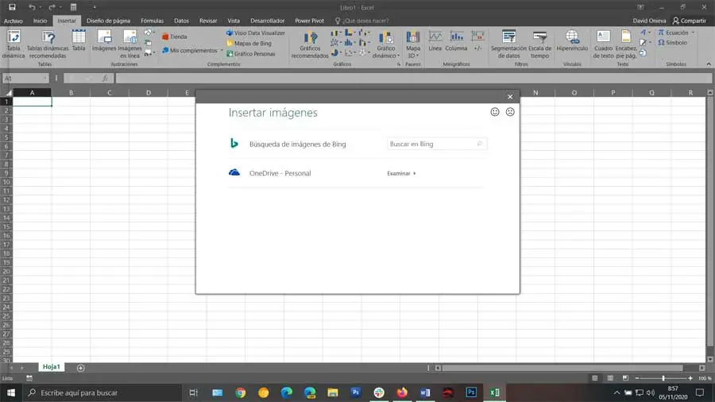The image size is (715, 402).
Task: Select column N header
Action: click(x=535, y=92)
